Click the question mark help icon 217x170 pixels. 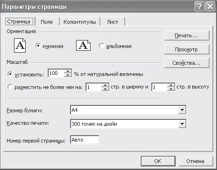199,7
